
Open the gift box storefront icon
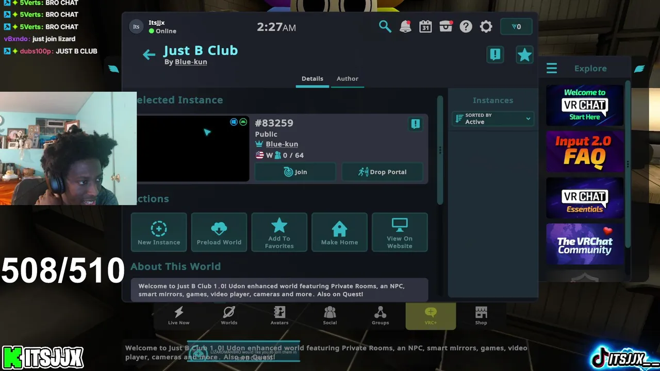(x=445, y=26)
